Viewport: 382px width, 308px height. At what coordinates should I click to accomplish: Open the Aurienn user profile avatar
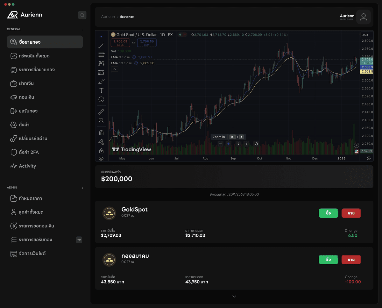363,17
